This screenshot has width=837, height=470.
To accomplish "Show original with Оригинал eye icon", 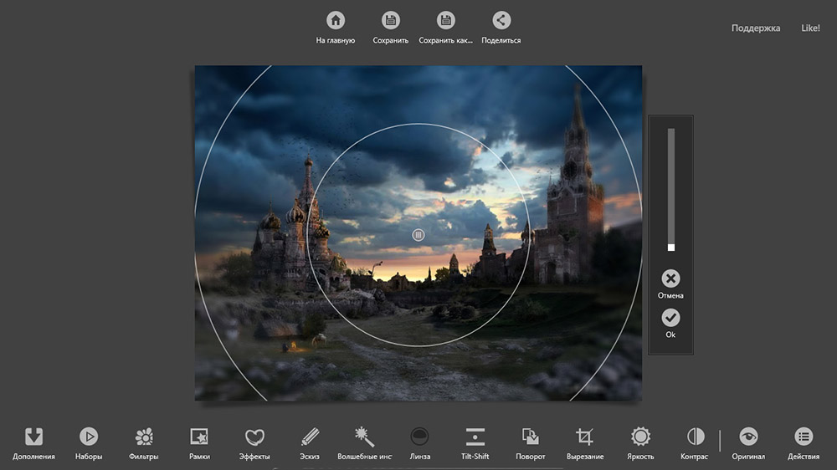I will pyautogui.click(x=748, y=437).
